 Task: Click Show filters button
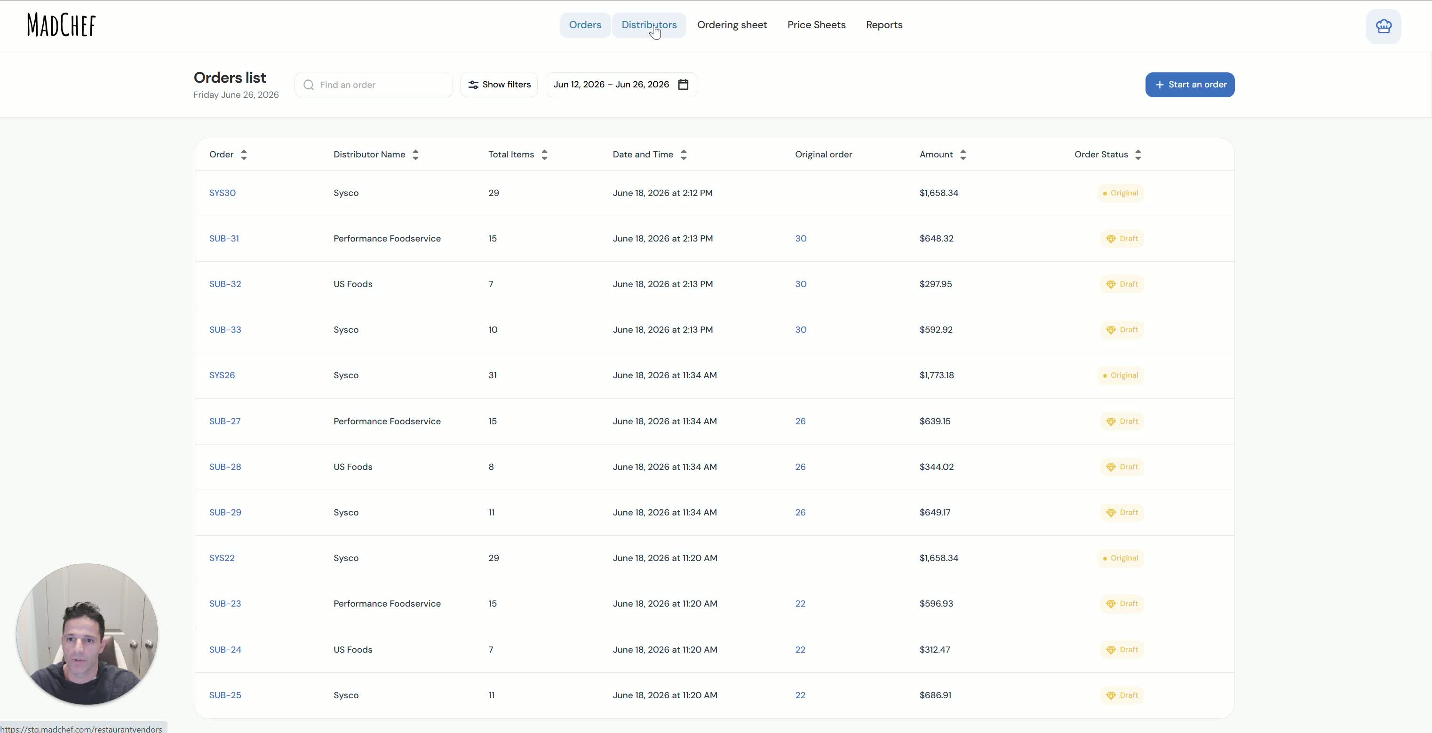click(x=499, y=85)
